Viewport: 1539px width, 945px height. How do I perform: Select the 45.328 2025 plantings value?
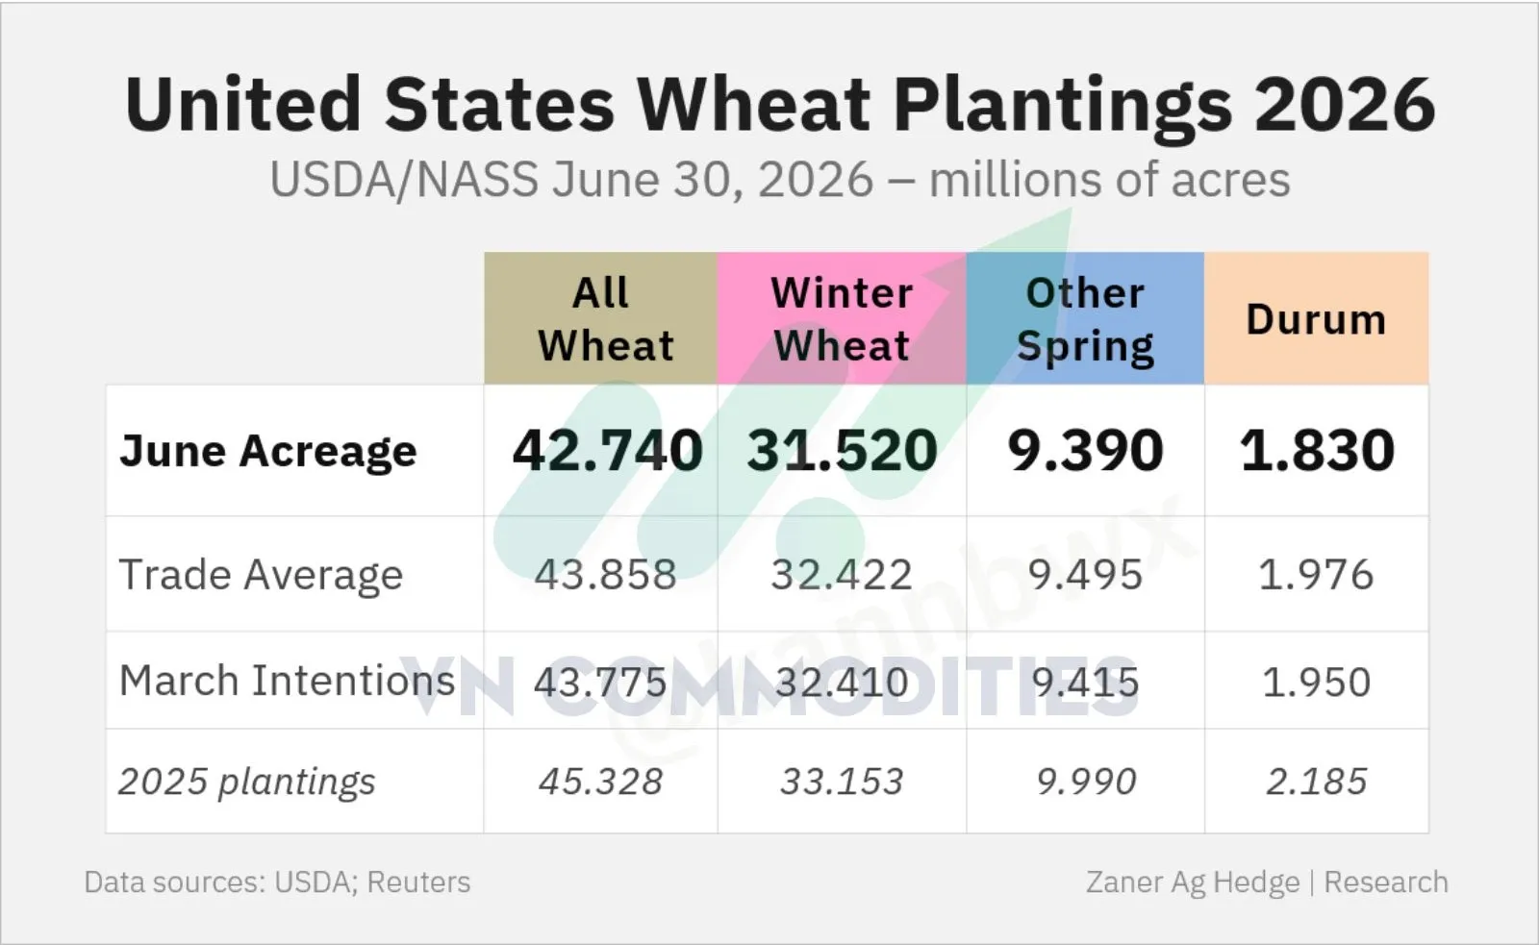tap(601, 782)
